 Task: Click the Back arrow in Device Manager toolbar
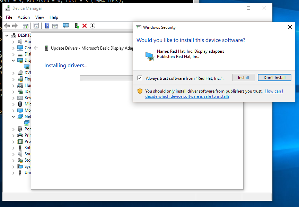pos(7,26)
